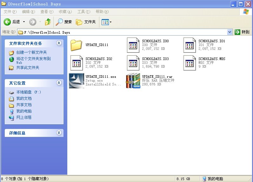
Task: Maximize the School Days window
Action: click(241, 4)
